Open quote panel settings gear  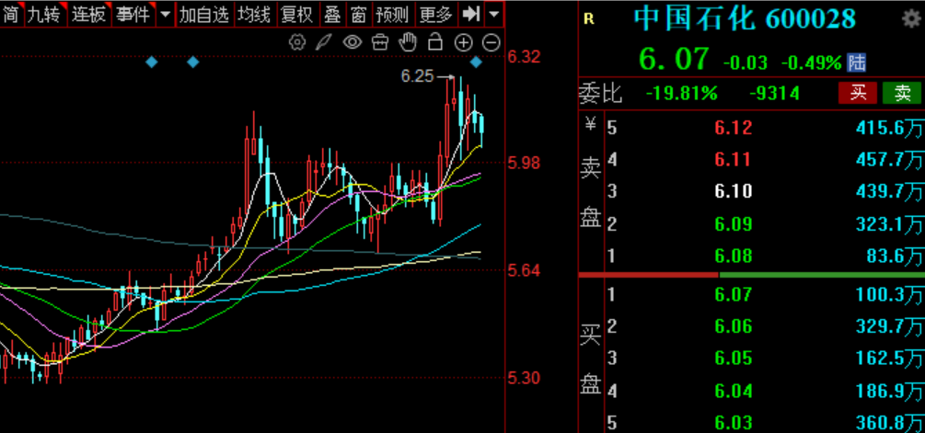click(x=908, y=18)
